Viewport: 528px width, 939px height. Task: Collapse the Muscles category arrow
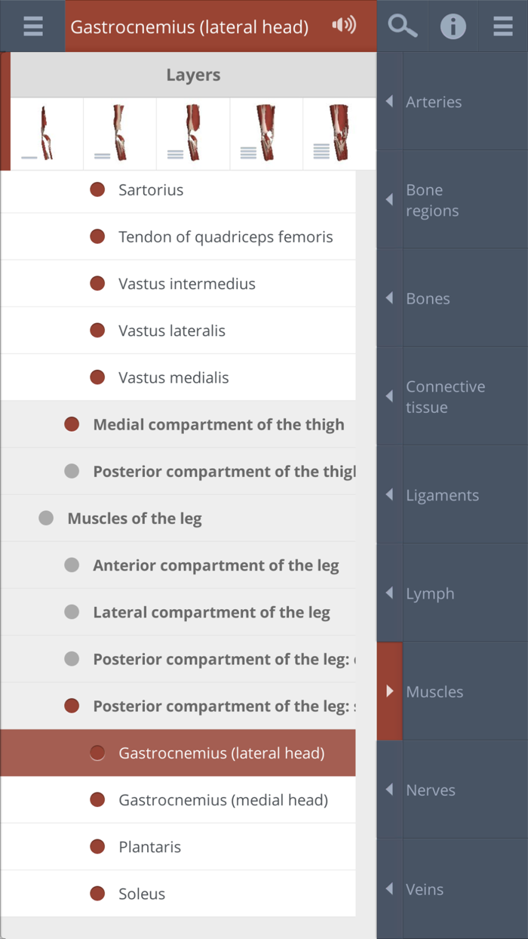click(389, 691)
